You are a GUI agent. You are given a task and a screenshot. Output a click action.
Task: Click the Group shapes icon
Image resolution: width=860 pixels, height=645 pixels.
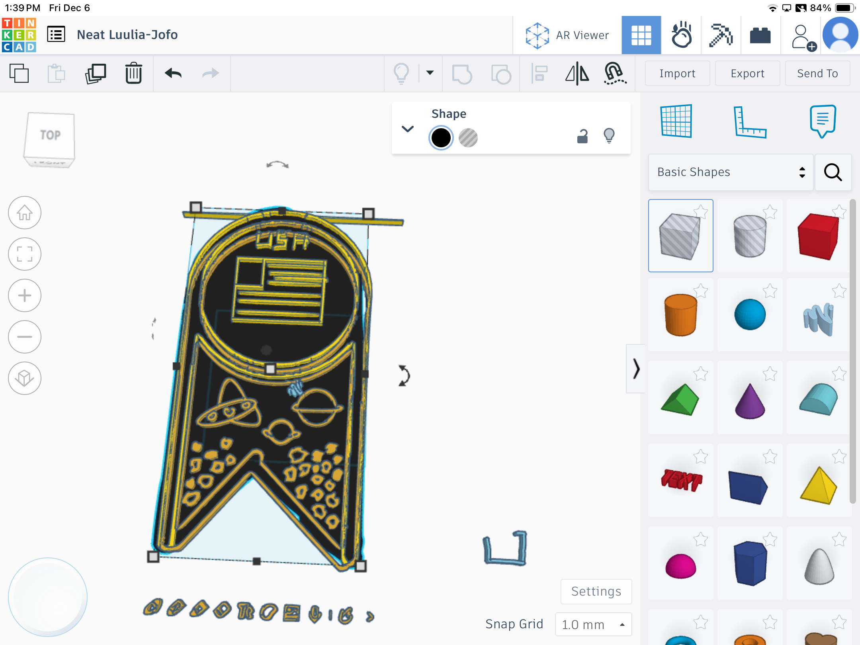(462, 74)
